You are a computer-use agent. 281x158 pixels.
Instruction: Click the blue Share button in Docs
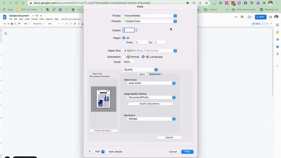(260, 17)
